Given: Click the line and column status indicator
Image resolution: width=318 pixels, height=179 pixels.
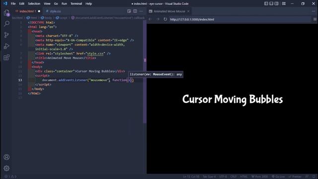Looking at the screenshot, I should point(191,177).
